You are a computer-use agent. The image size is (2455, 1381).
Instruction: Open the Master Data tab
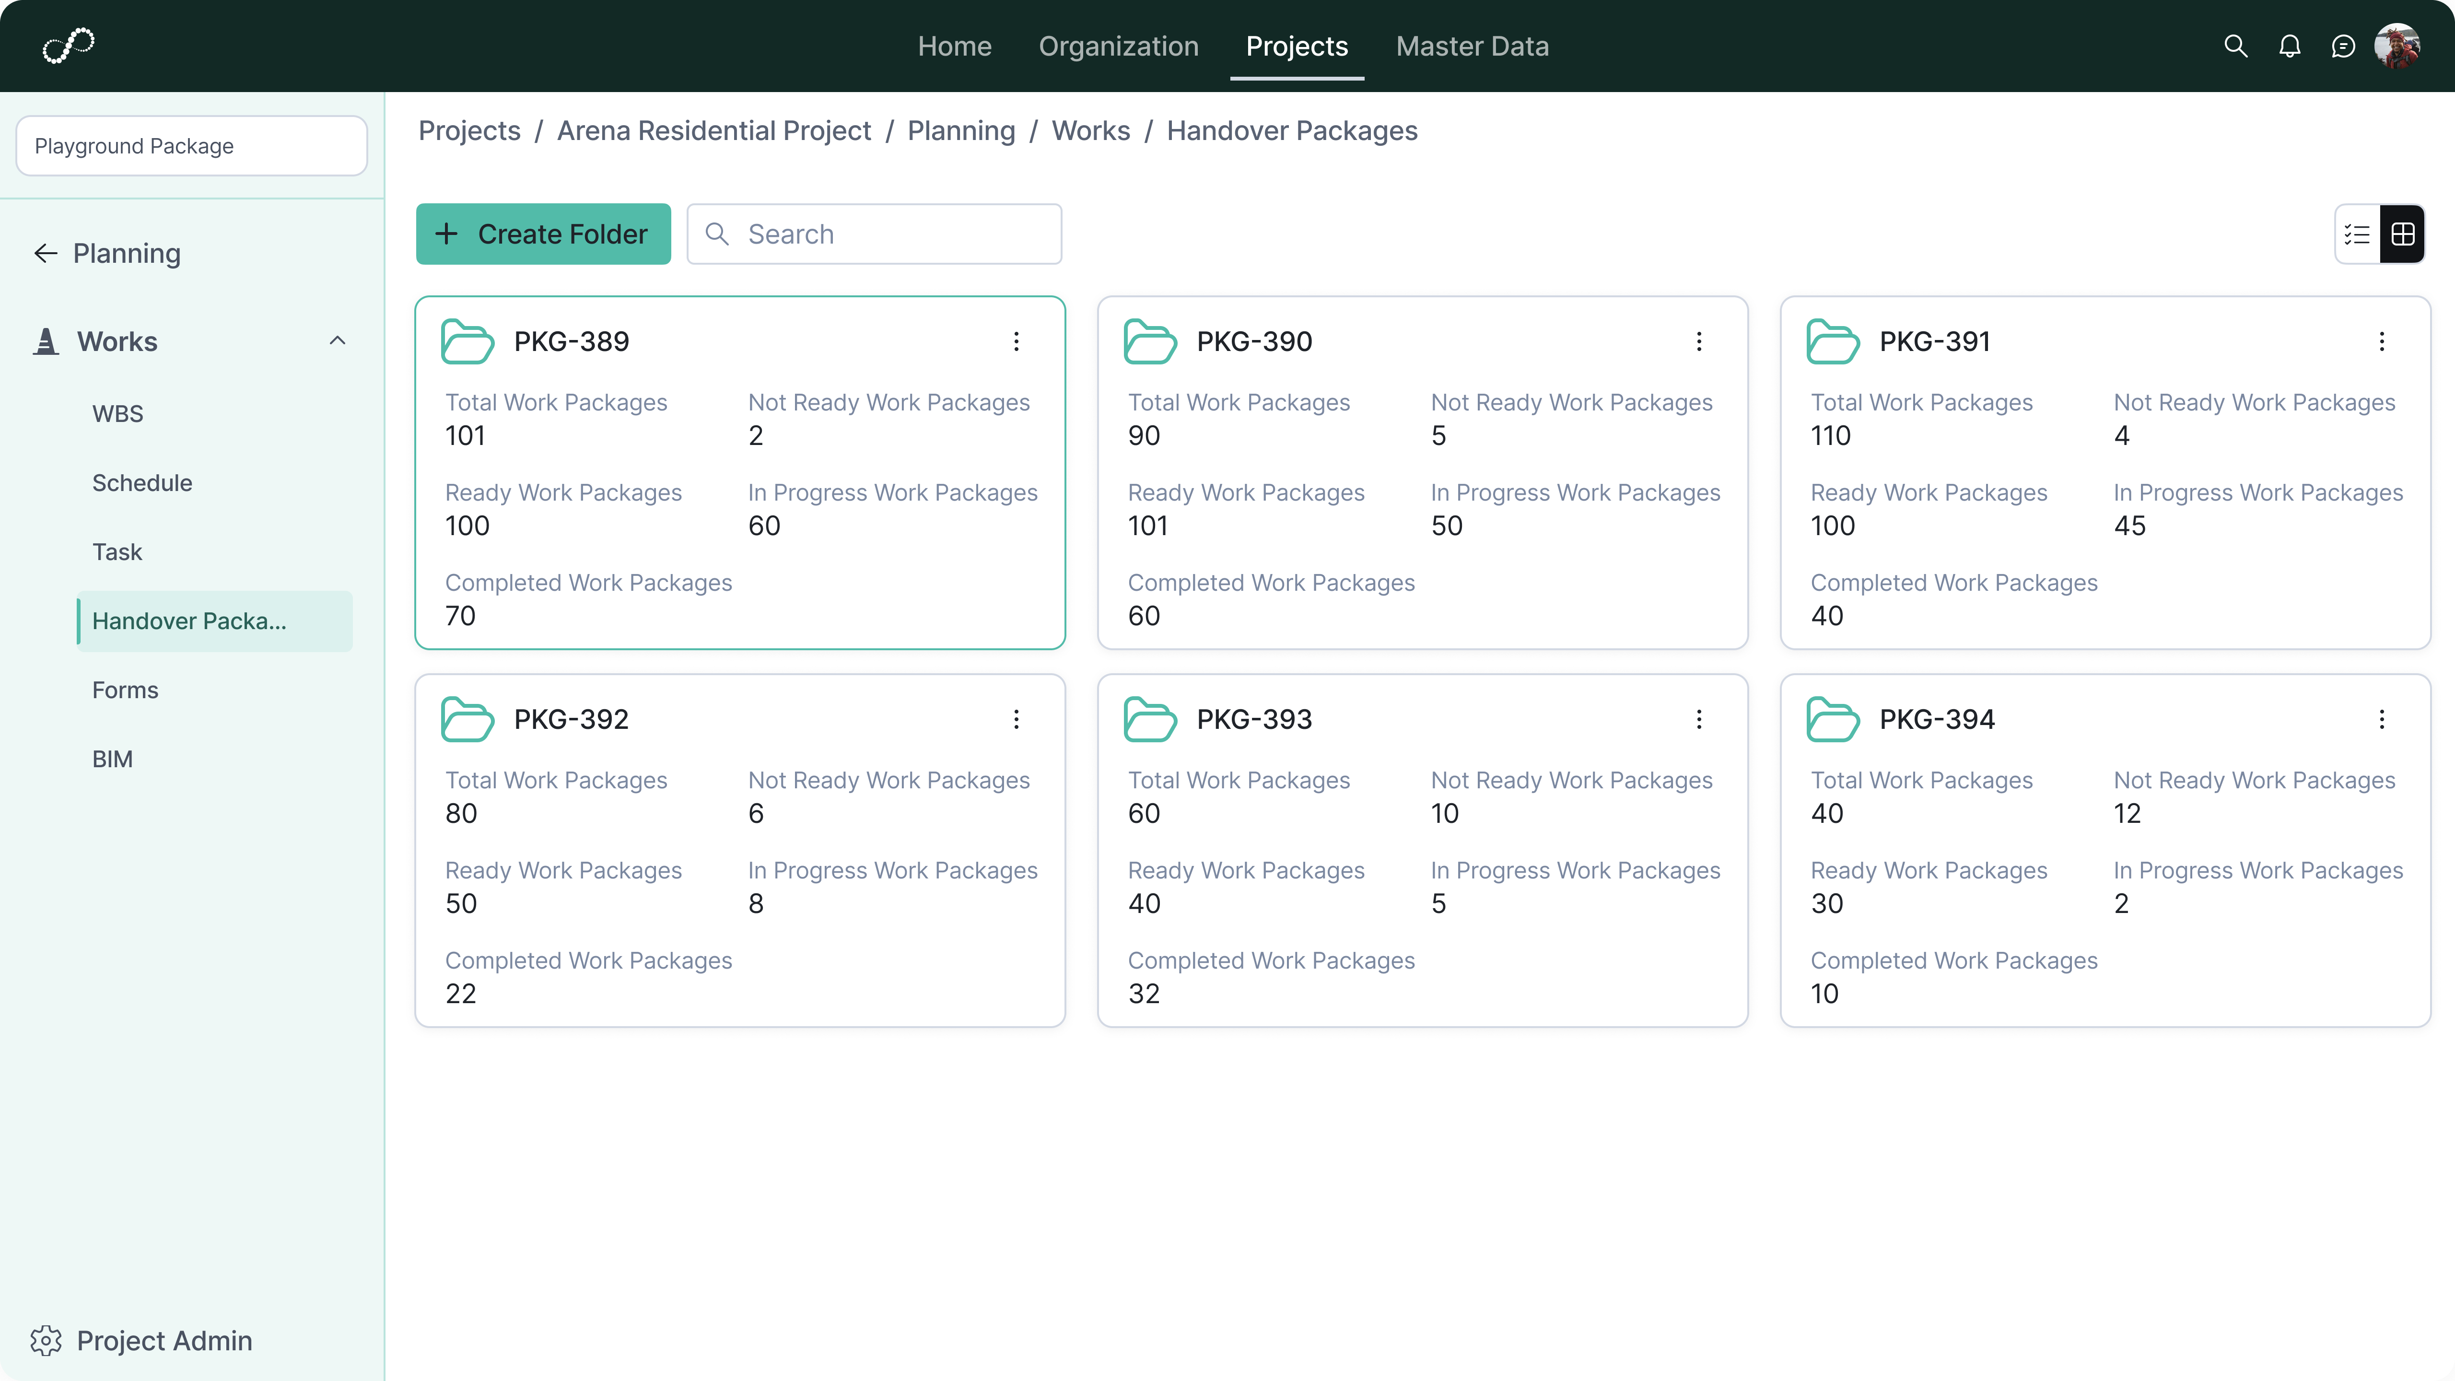point(1473,46)
